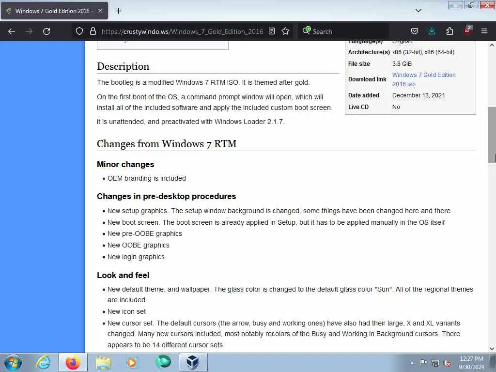Go back to the previous page

[12, 31]
